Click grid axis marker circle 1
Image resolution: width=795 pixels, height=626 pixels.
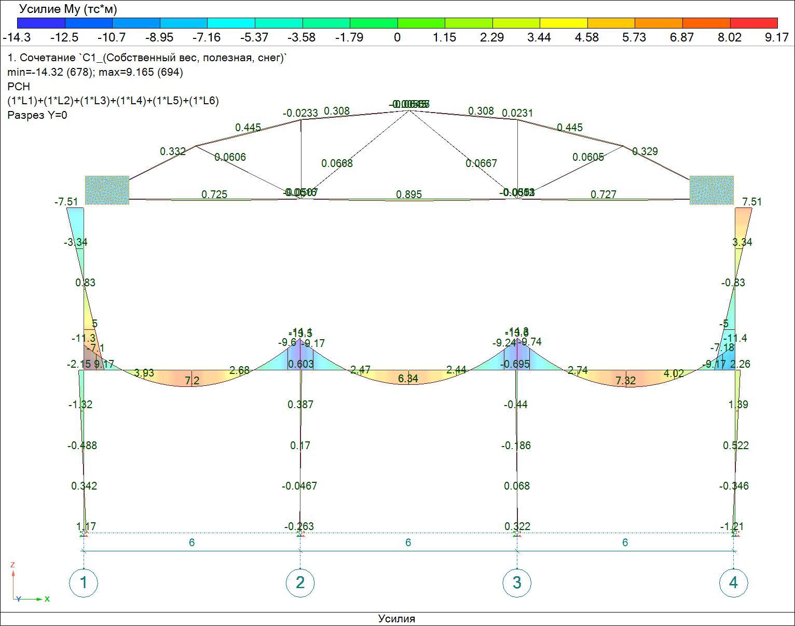(84, 582)
